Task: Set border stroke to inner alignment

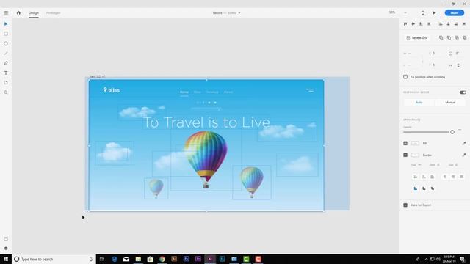Action: (x=416, y=177)
